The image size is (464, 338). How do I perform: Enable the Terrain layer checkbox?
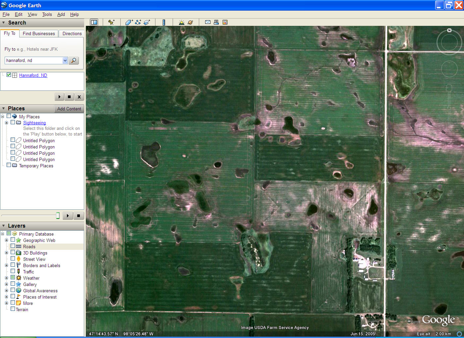click(13, 309)
